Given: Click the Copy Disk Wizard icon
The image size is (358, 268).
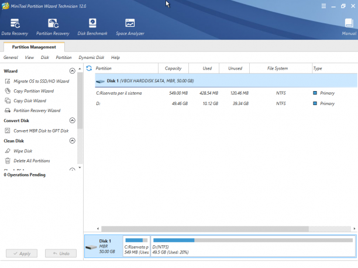Looking at the screenshot, I should point(8,100).
